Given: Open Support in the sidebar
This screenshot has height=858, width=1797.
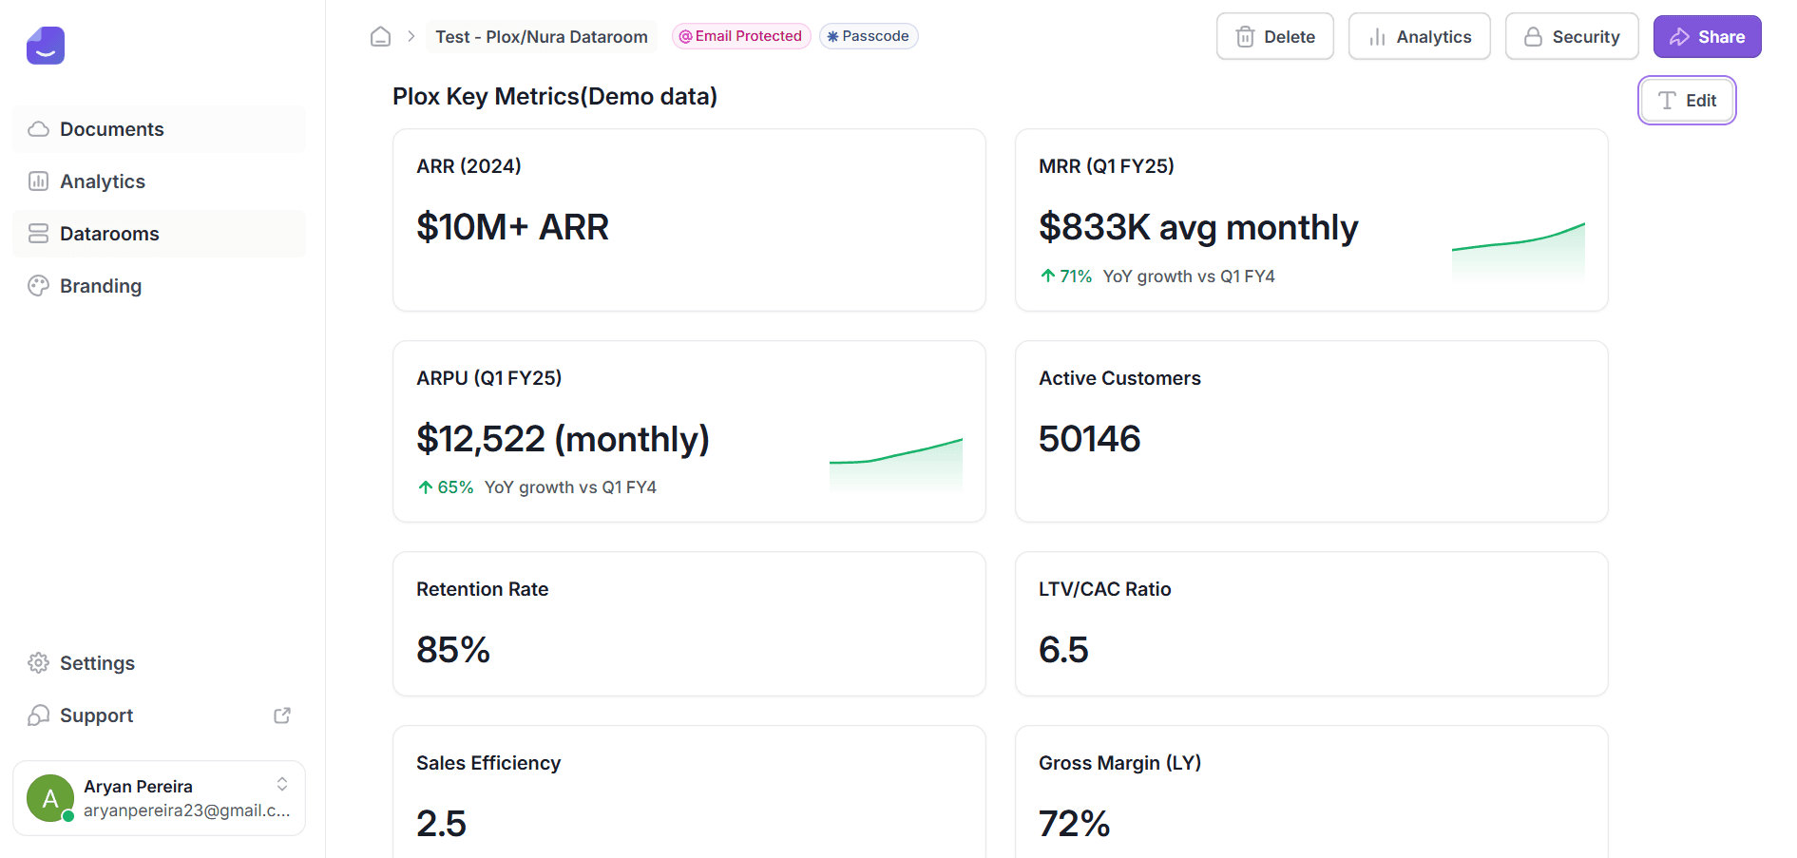Looking at the screenshot, I should point(159,715).
